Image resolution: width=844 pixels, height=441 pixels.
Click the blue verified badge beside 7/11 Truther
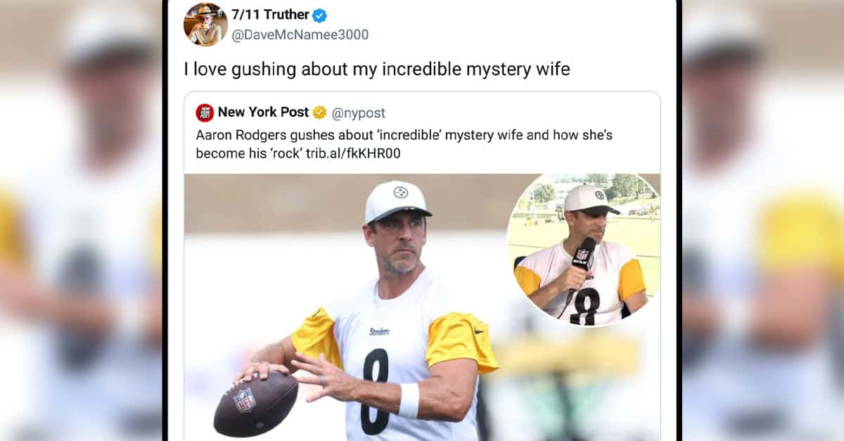tap(319, 15)
